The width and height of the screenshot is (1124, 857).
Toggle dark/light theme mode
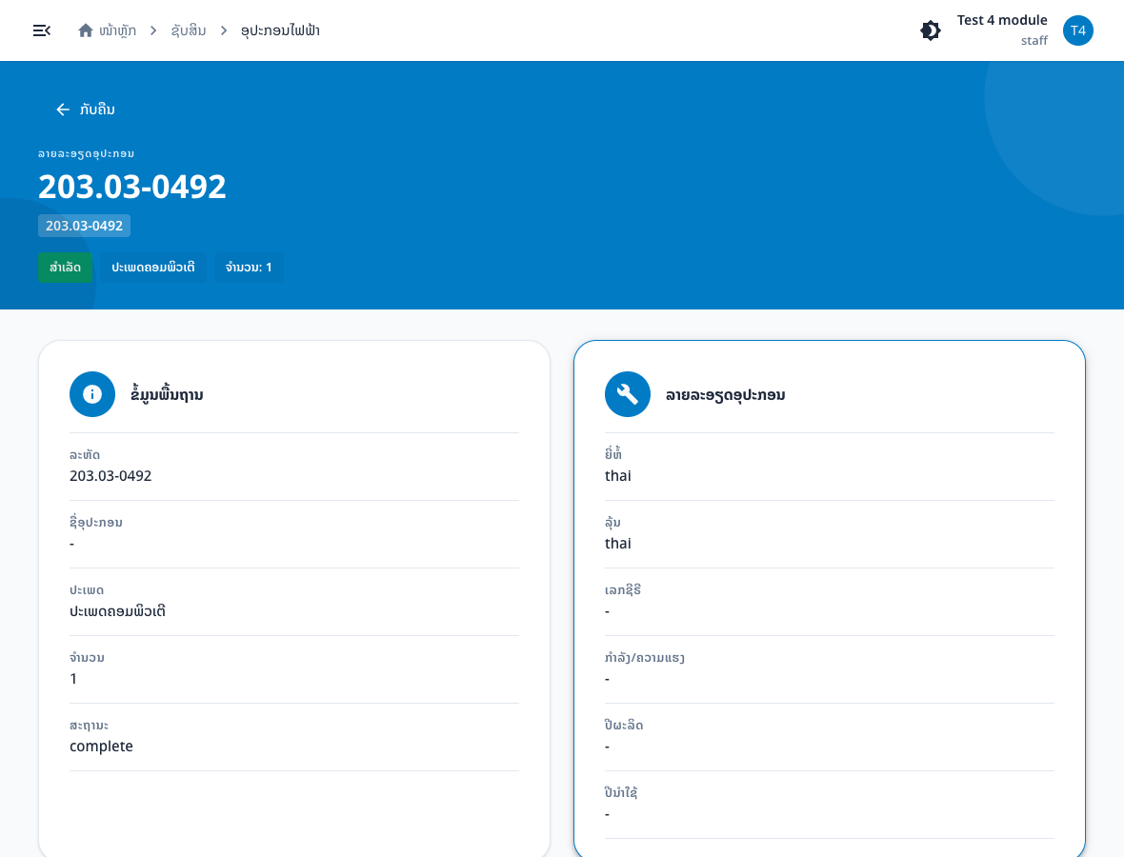[x=931, y=30]
